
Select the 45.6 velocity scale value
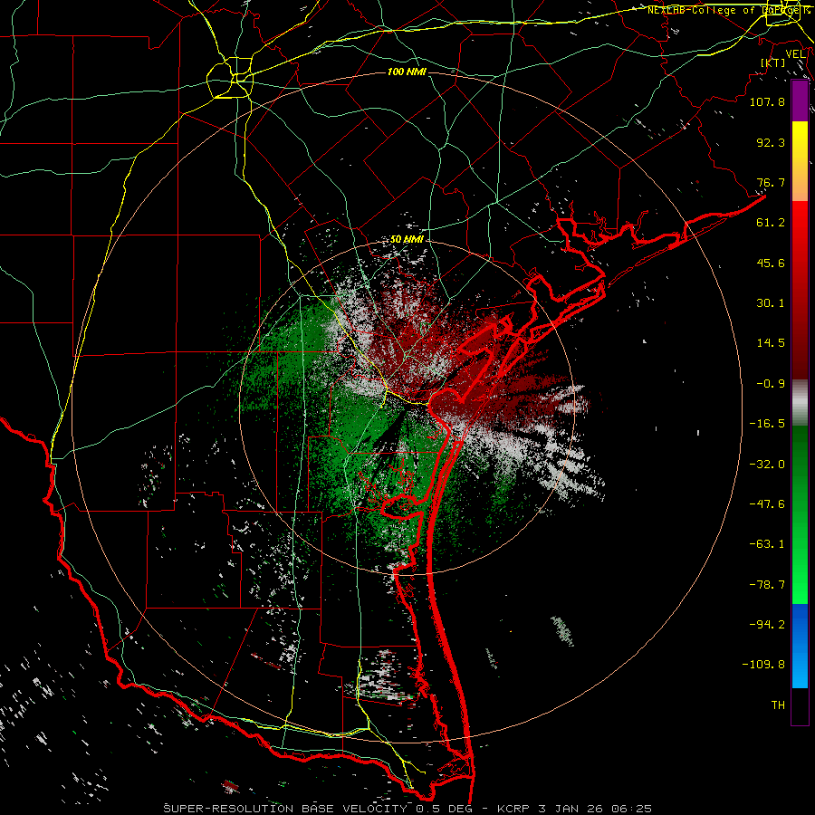[771, 263]
